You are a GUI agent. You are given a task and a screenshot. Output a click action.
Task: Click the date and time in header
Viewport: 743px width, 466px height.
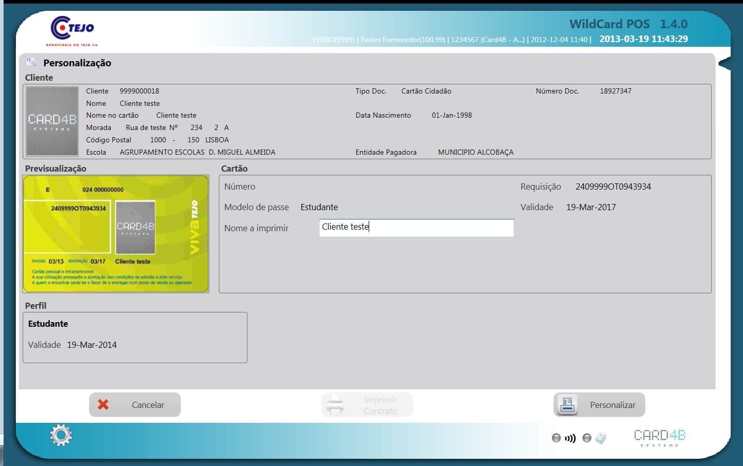click(643, 39)
